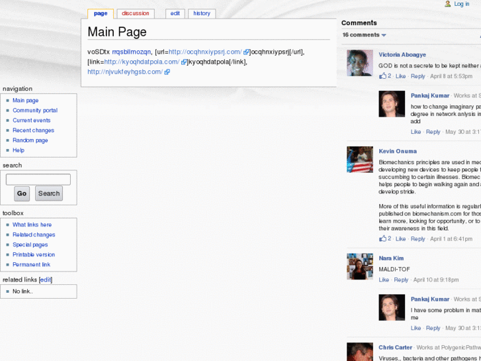
Task: Open Printable version link
Action: pyautogui.click(x=34, y=255)
